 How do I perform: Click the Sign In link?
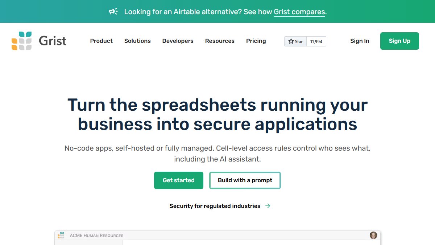tap(360, 41)
